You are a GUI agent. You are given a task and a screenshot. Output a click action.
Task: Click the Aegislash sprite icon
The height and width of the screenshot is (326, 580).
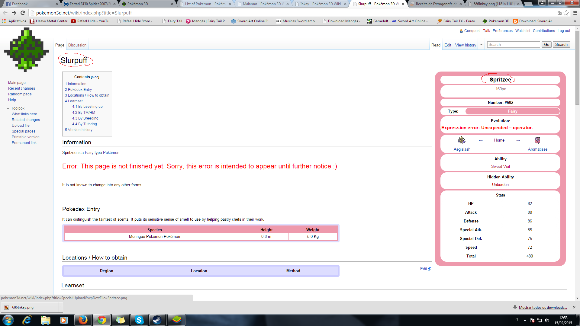462,140
